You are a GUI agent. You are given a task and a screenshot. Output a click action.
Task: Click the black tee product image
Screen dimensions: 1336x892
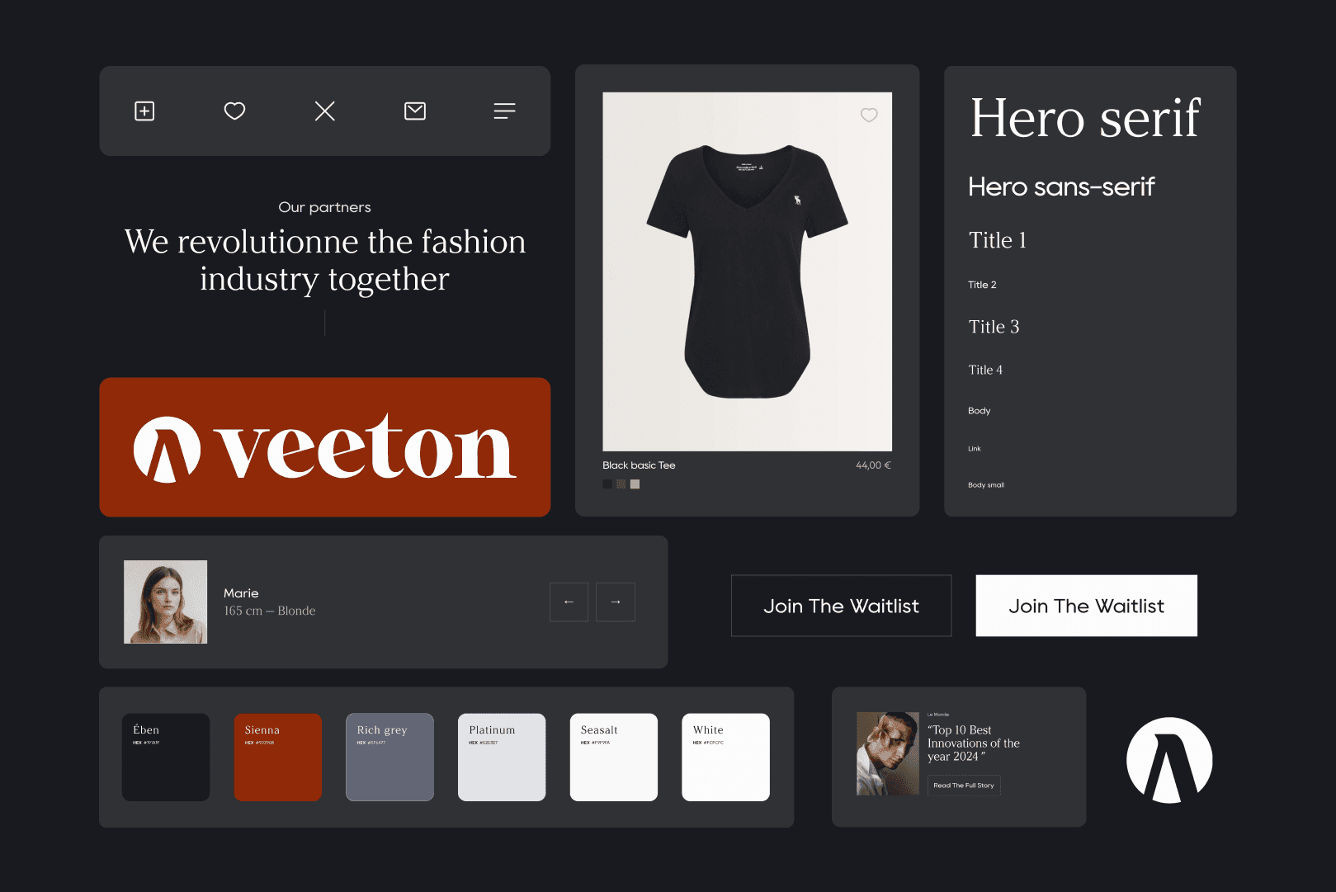(x=747, y=271)
